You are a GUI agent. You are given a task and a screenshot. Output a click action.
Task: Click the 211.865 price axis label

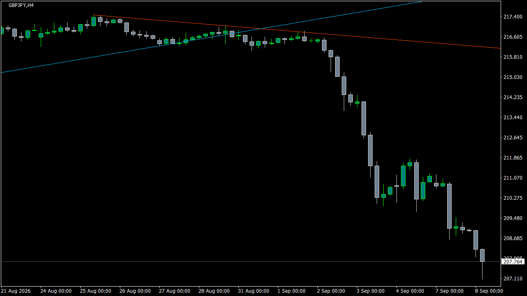pos(513,158)
